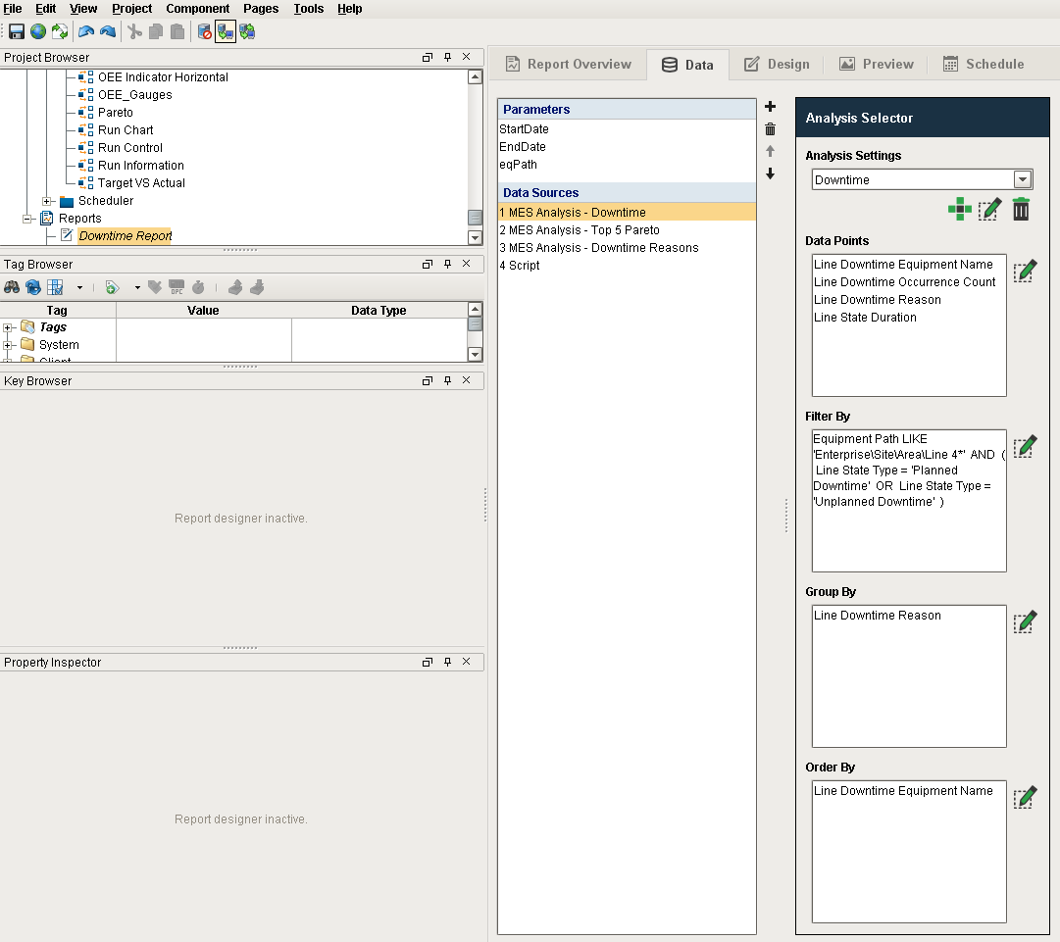Click Project Browser scrollbar down arrow
Screen dimensions: 1060x942
point(475,237)
